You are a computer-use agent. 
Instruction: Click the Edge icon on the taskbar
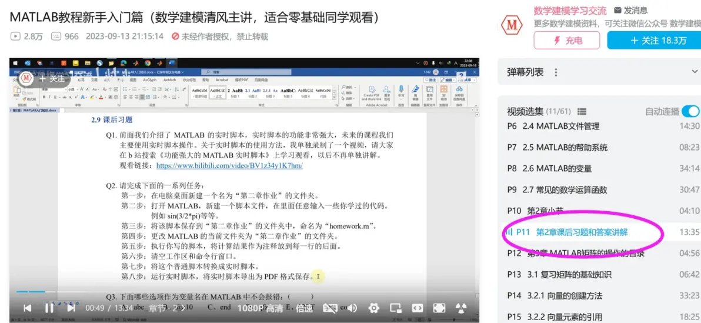pos(124,64)
